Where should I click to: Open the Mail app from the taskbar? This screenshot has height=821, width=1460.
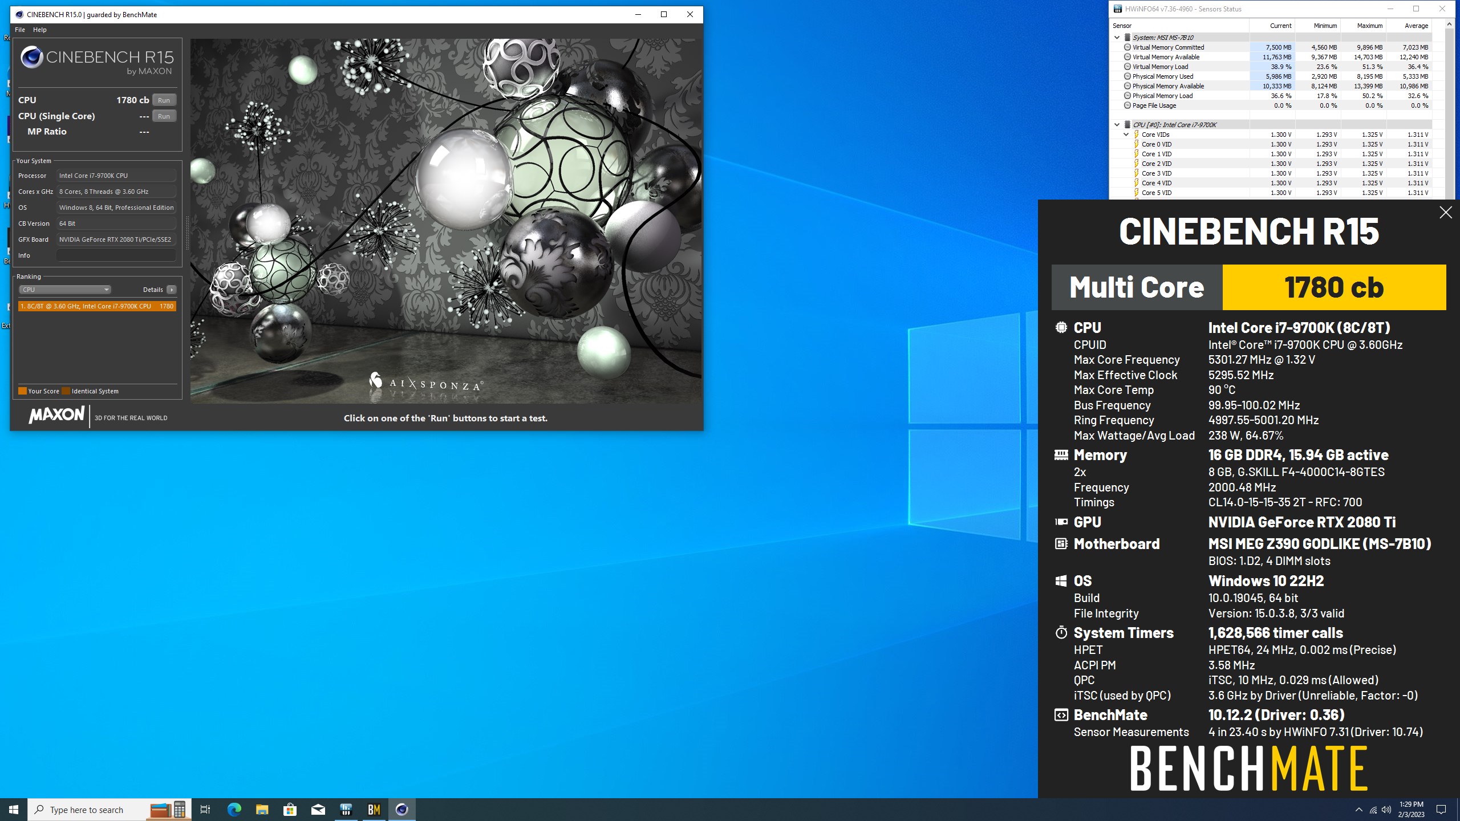pos(318,810)
